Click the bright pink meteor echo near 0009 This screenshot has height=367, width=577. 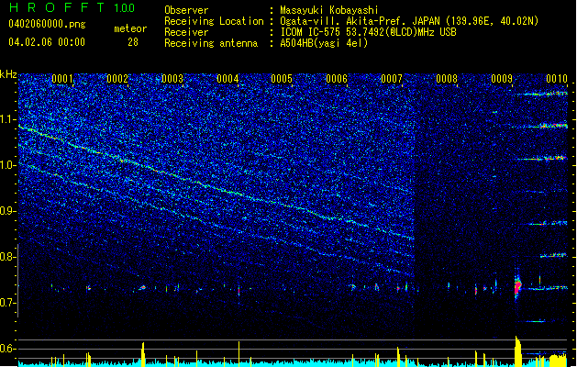tap(517, 287)
